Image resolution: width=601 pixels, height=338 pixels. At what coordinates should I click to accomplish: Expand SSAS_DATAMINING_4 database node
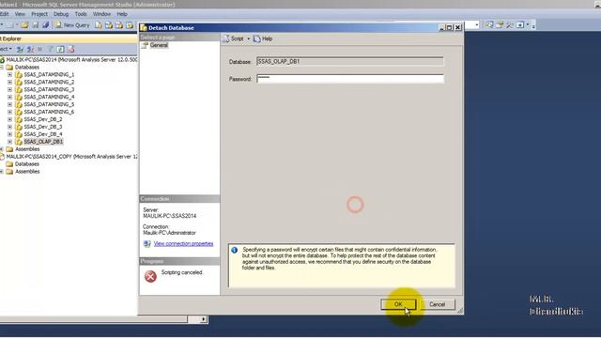point(10,97)
